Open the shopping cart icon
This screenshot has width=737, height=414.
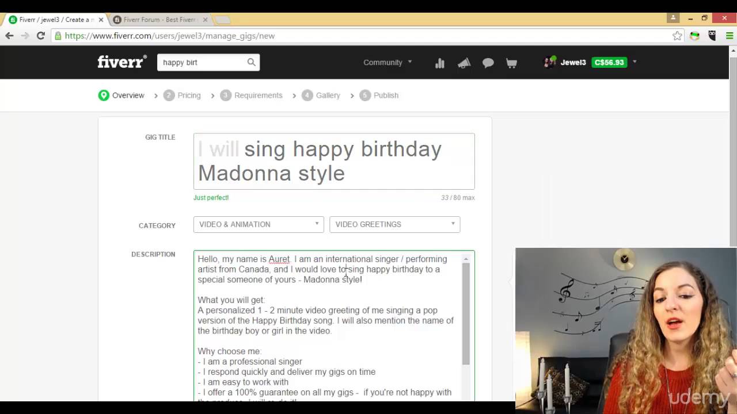pos(511,63)
